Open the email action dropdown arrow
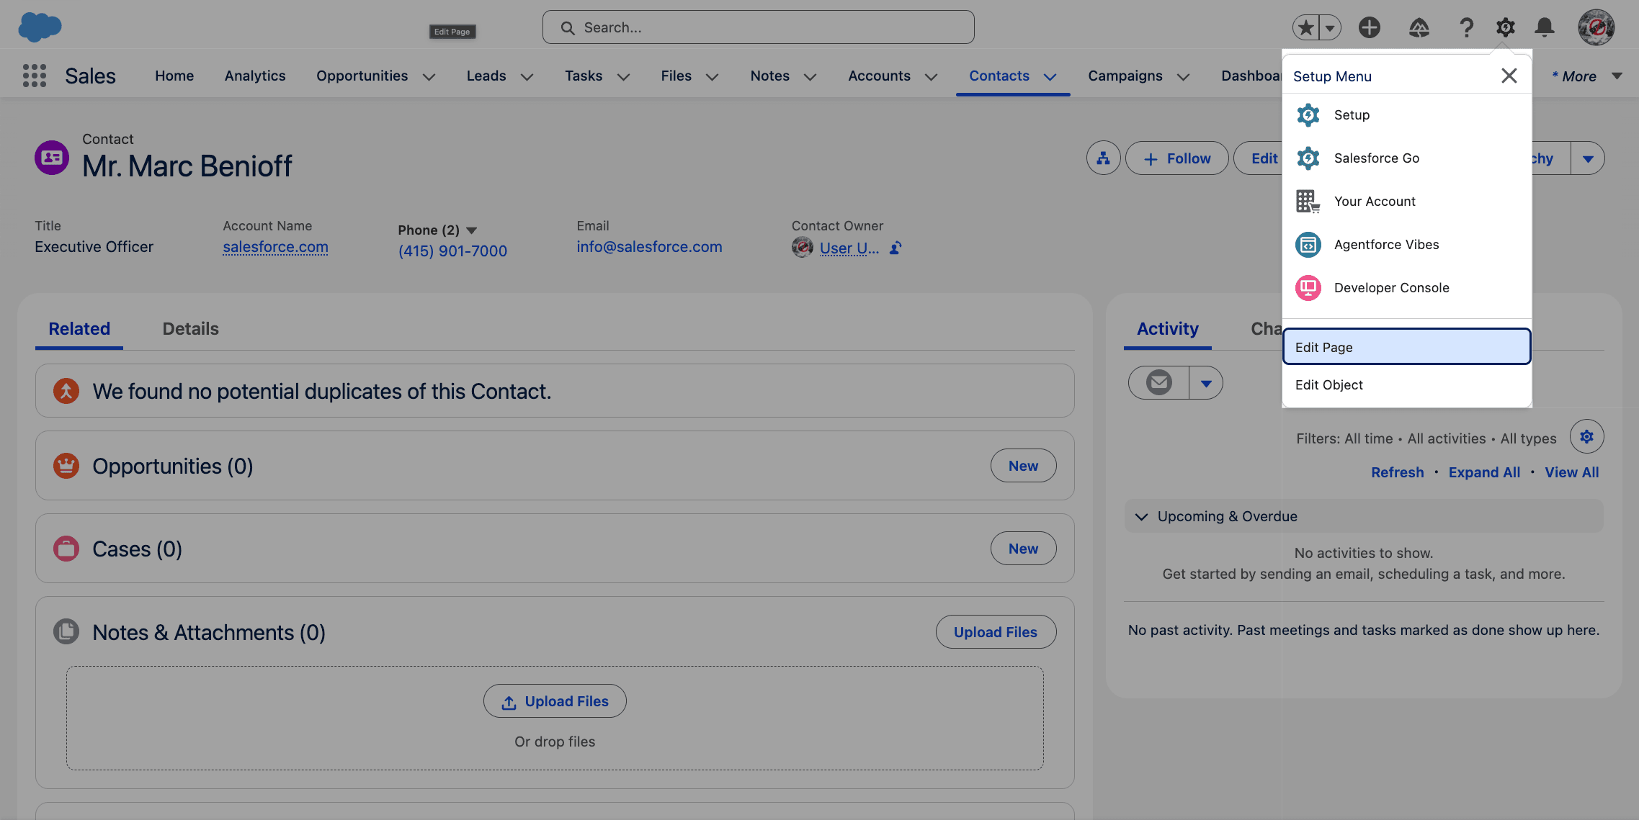The height and width of the screenshot is (820, 1639). (1206, 382)
